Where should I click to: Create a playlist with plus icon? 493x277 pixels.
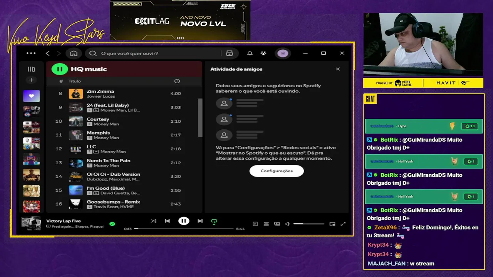click(x=31, y=80)
